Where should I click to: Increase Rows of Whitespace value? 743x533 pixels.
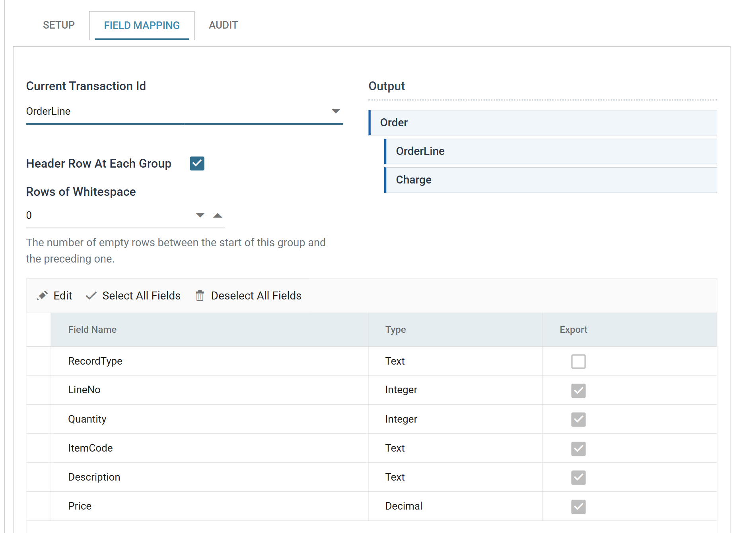coord(218,215)
